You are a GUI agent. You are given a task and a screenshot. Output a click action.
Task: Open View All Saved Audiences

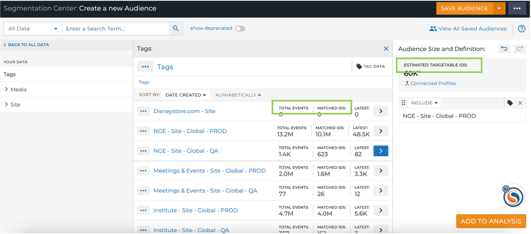(x=467, y=29)
